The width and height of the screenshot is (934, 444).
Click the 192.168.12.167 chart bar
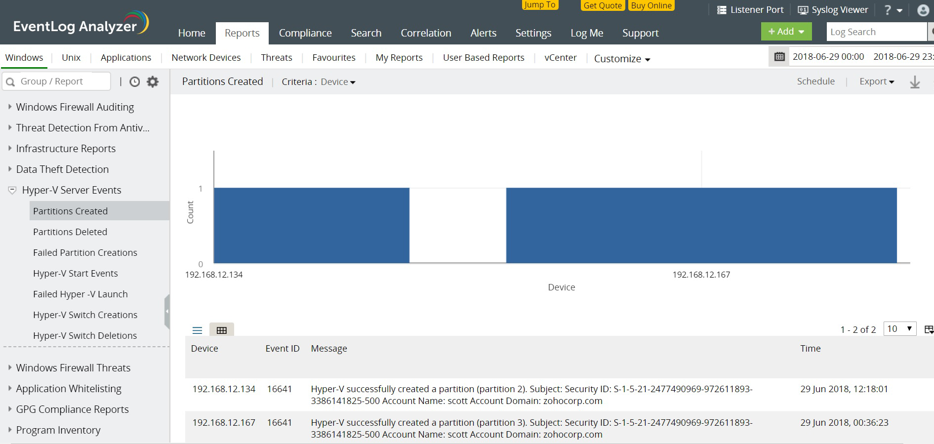[x=701, y=225]
